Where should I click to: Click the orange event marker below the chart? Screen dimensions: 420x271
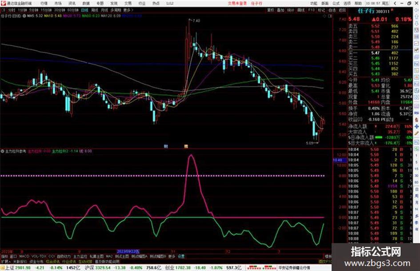[x=186, y=146]
